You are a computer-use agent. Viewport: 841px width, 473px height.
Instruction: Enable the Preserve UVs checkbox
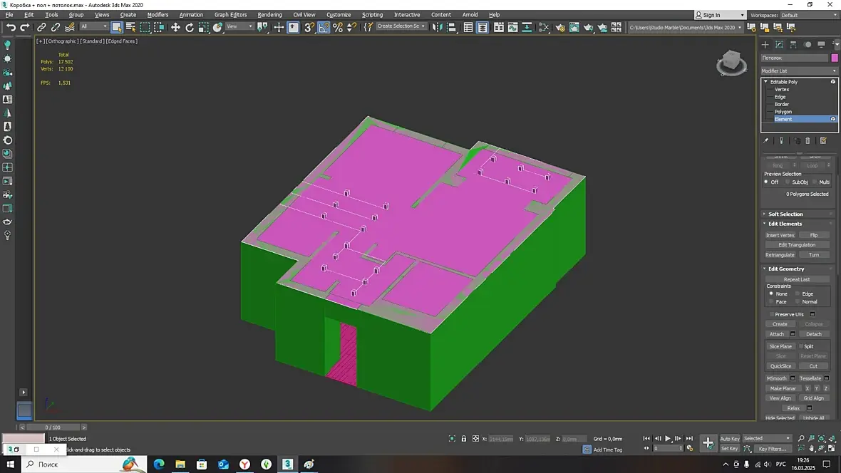771,314
